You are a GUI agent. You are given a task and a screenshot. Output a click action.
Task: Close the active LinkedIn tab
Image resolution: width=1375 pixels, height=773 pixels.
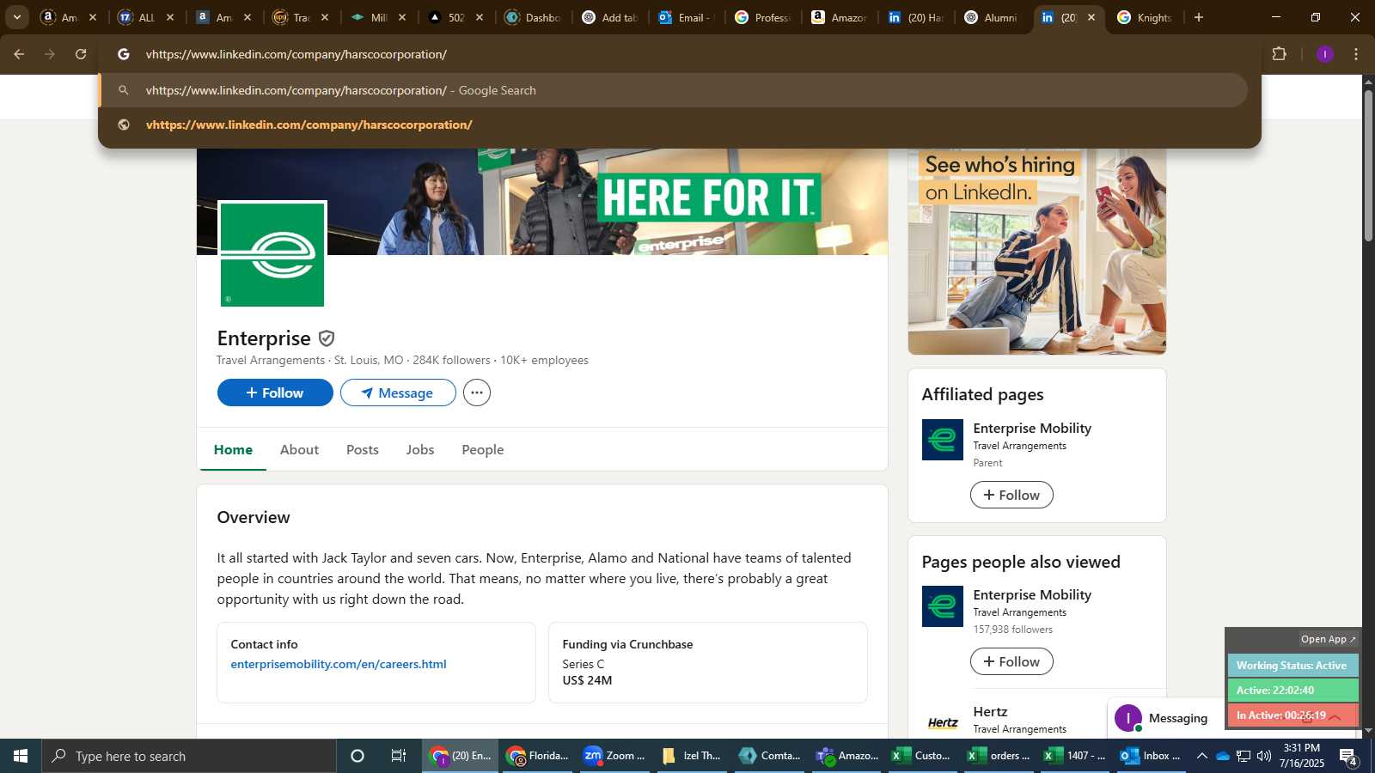point(1091,17)
